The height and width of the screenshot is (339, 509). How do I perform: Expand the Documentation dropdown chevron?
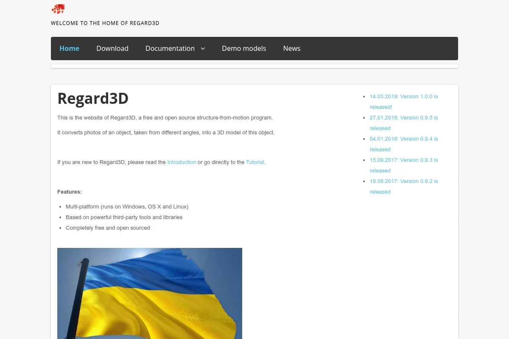203,49
